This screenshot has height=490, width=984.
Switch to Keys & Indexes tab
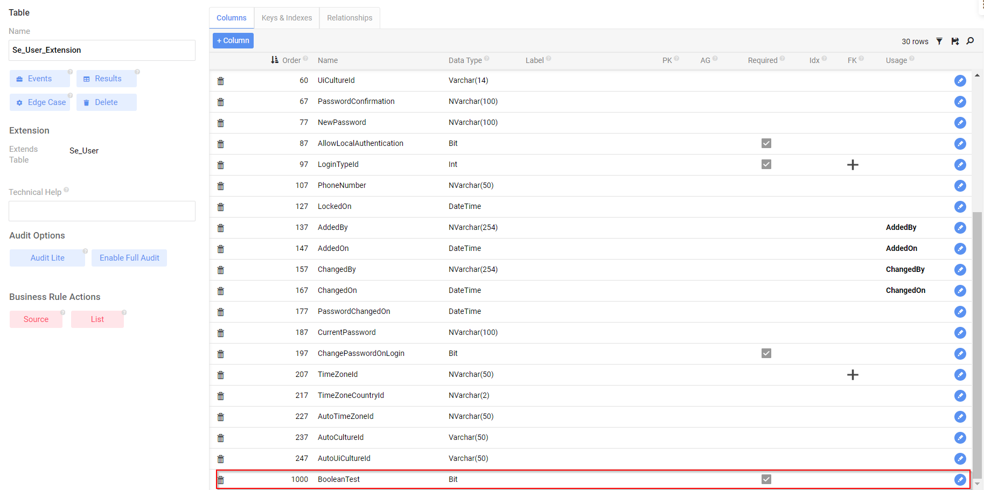pos(287,18)
